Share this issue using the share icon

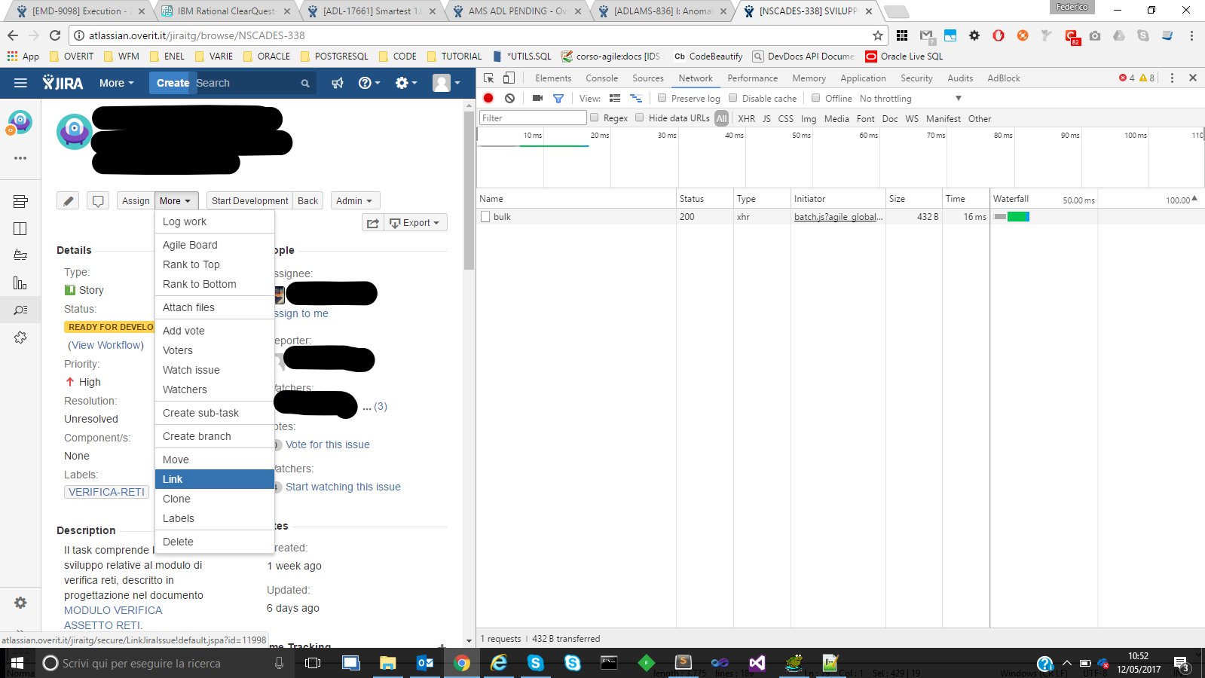[373, 223]
